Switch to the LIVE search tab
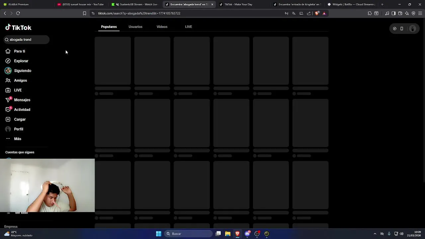 [x=189, y=27]
